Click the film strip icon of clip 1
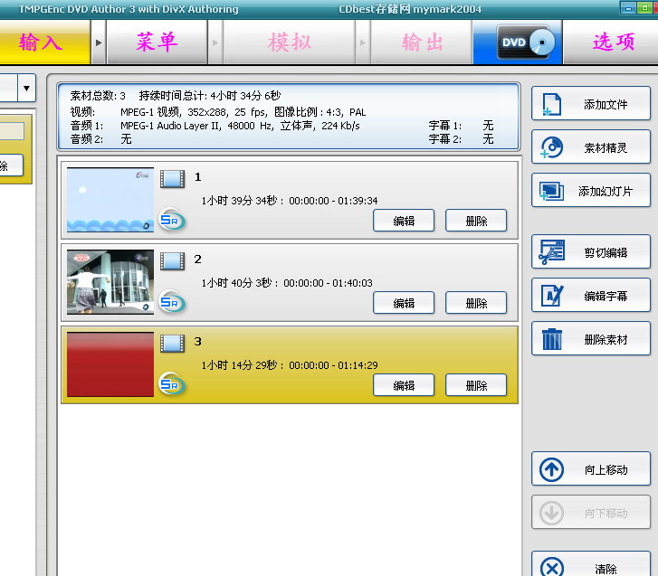 click(x=173, y=179)
